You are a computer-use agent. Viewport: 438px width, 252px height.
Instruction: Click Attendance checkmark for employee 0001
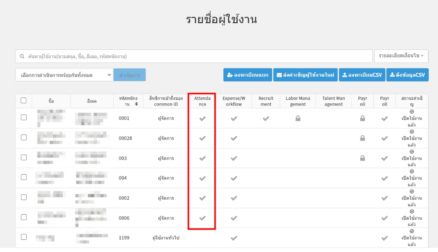(x=202, y=118)
